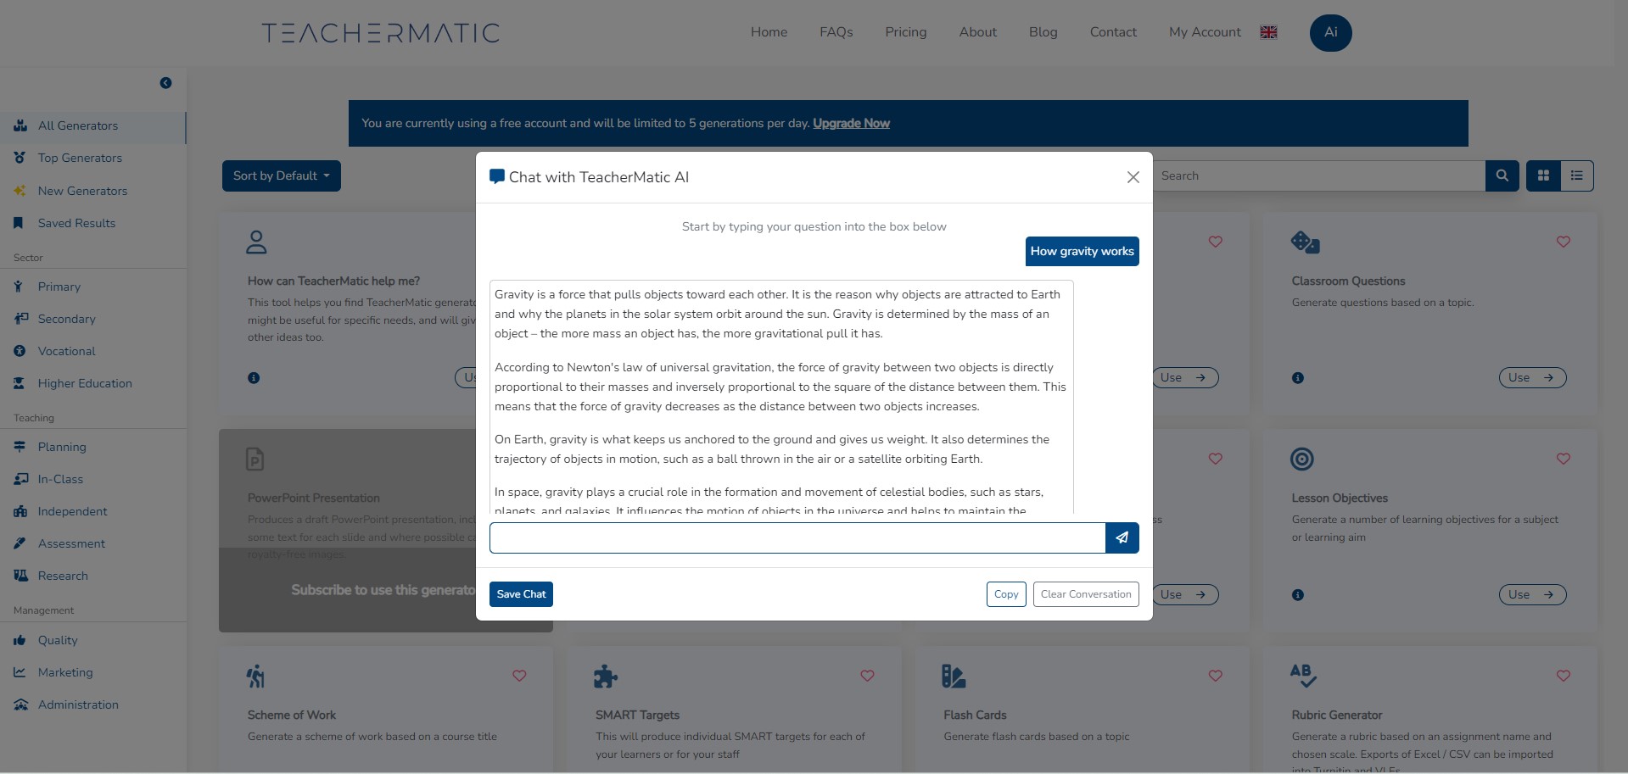1628x774 pixels.
Task: Favorite the Lesson Objectives generator
Action: pos(1563,459)
